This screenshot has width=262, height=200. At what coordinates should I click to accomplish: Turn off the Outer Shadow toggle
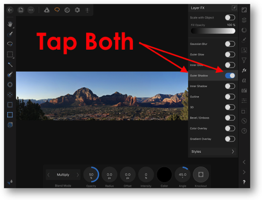click(x=230, y=75)
